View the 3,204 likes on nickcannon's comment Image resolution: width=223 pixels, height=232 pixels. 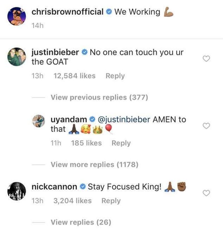tap(72, 201)
